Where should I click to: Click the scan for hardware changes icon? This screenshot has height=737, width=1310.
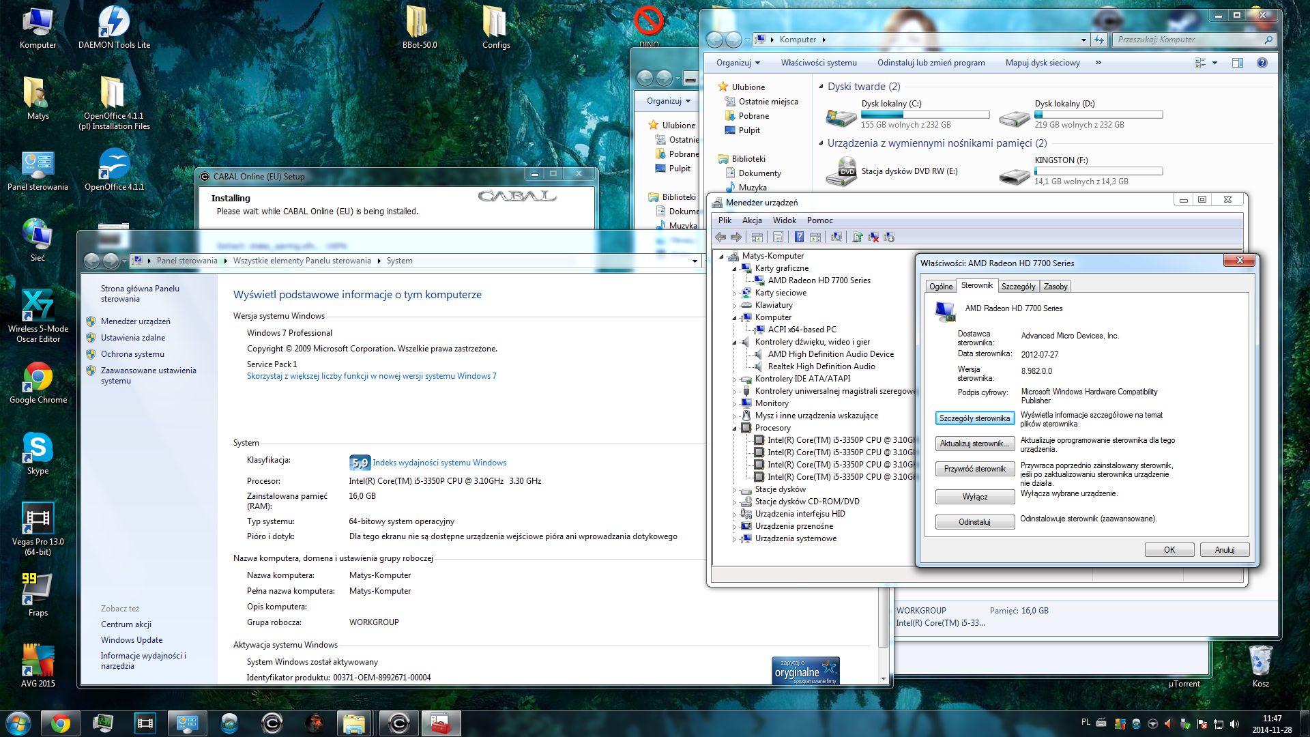(836, 237)
